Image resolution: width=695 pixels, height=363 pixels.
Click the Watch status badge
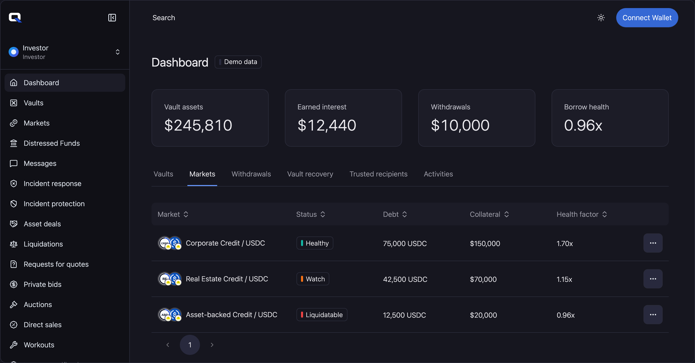pyautogui.click(x=313, y=279)
